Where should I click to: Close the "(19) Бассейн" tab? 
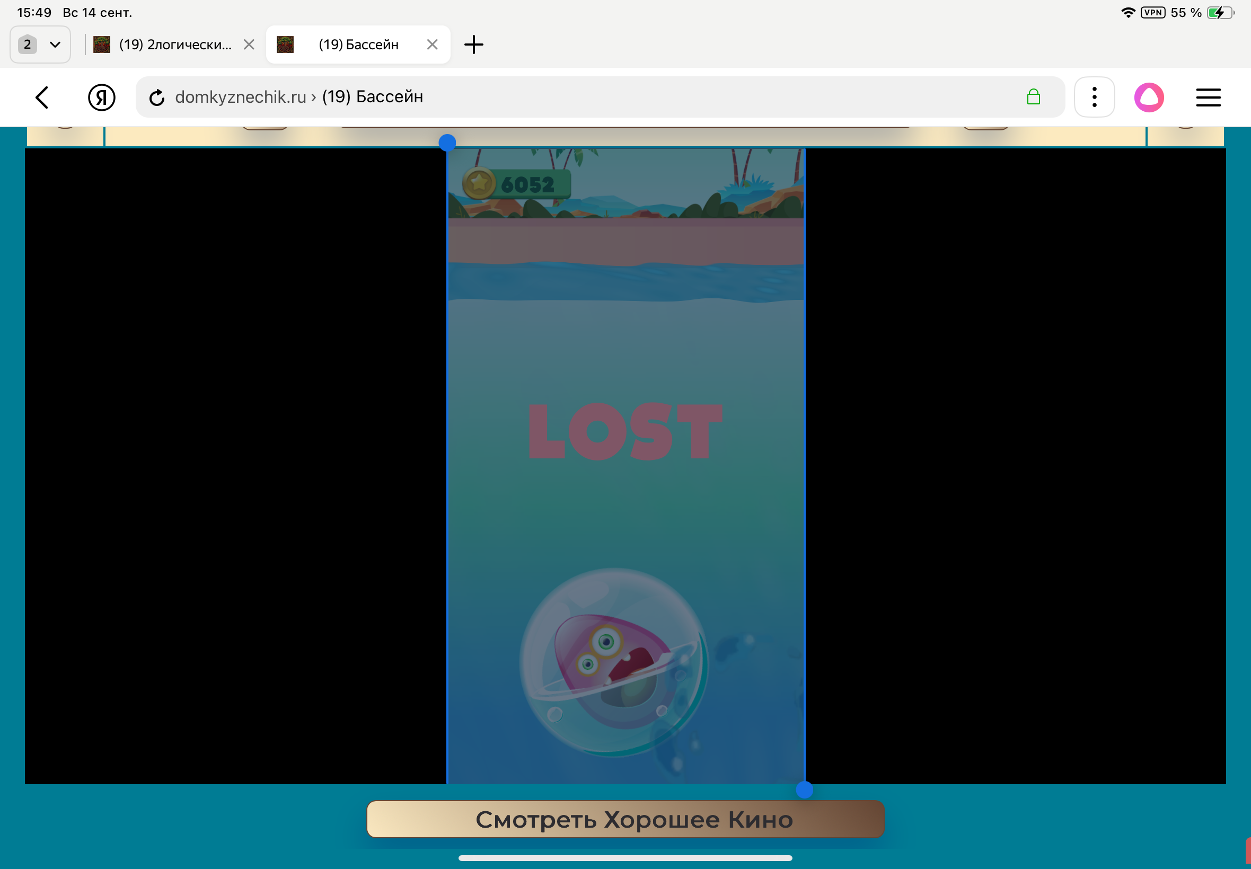click(432, 45)
